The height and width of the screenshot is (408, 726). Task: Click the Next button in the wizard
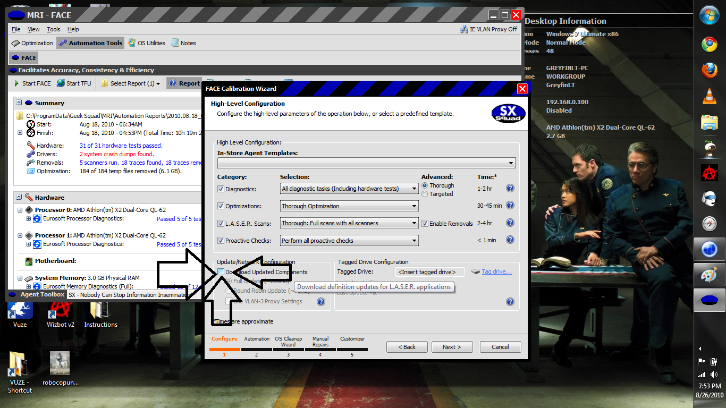coord(452,346)
